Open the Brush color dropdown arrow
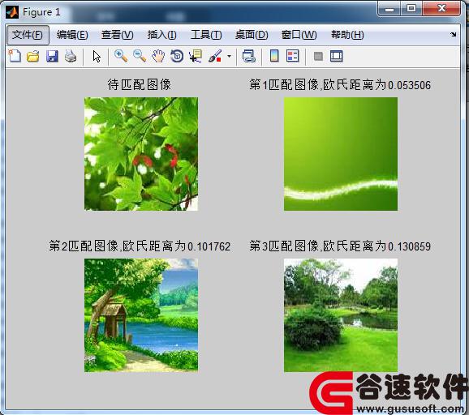 (x=229, y=56)
